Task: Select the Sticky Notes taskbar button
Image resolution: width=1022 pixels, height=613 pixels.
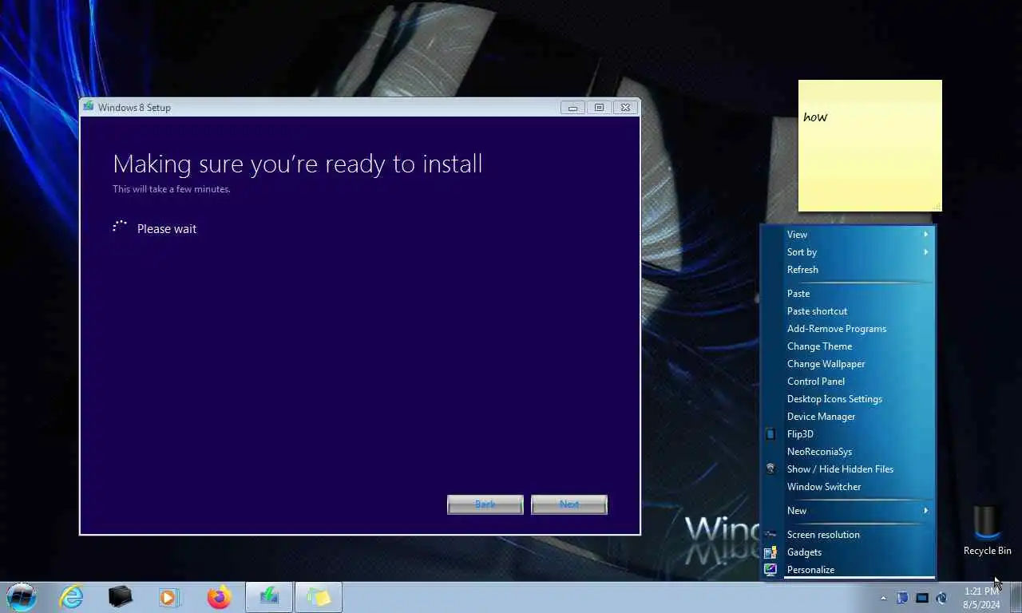Action: pyautogui.click(x=319, y=597)
